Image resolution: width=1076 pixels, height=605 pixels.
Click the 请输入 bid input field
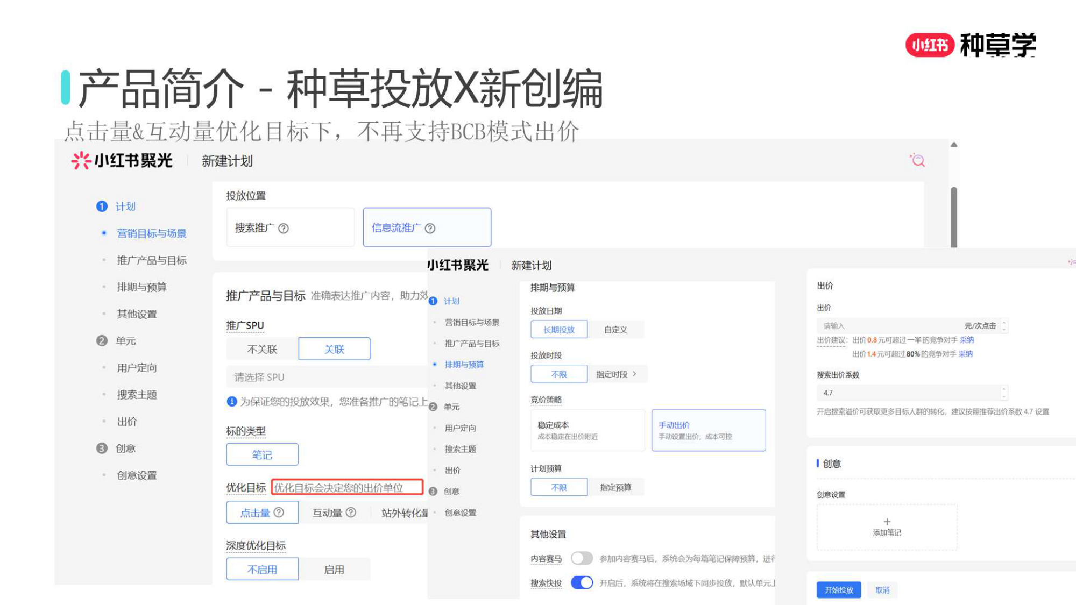click(x=861, y=325)
